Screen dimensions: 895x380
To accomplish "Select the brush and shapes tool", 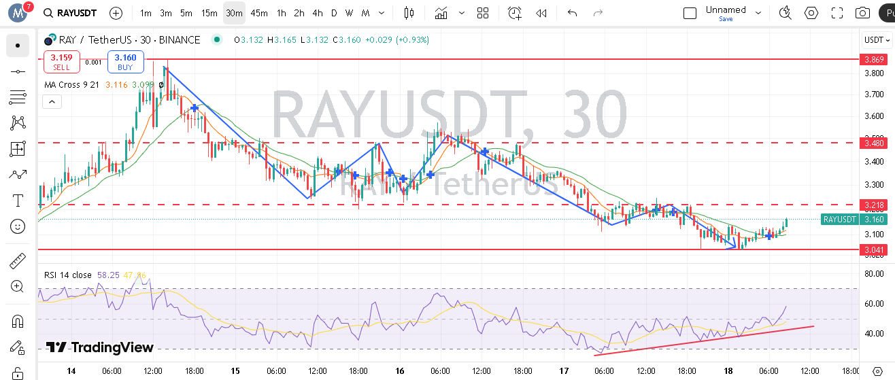I will click(18, 175).
